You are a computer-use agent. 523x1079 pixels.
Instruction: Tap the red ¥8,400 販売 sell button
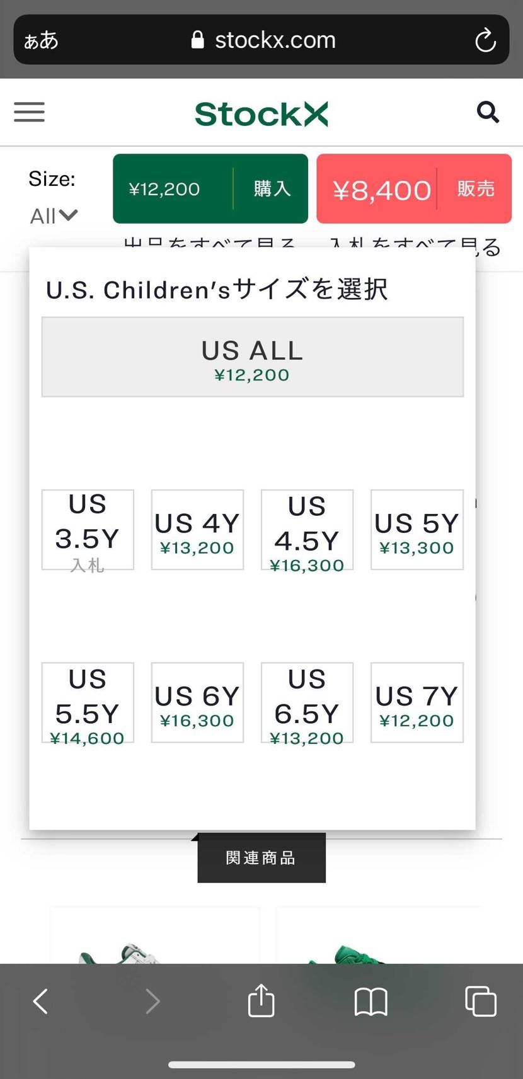point(414,188)
